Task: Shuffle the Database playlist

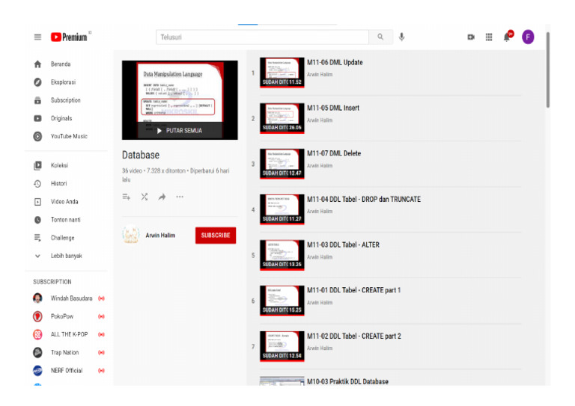Action: click(x=144, y=197)
